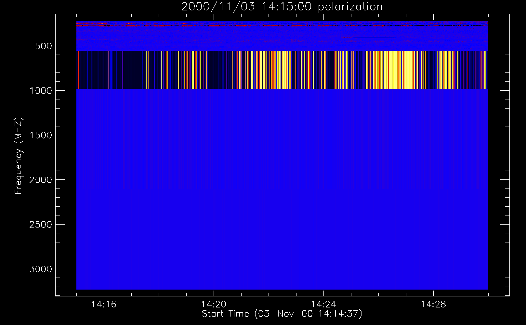Click the 14:28 time tick label
526x325 pixels.
(x=433, y=305)
